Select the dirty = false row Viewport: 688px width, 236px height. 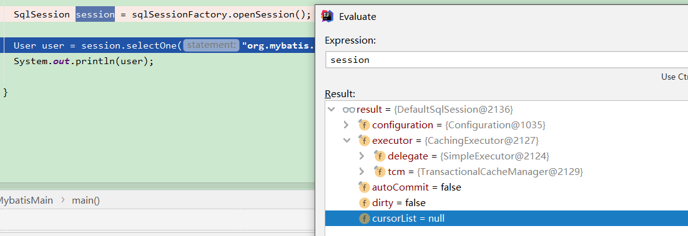point(507,203)
